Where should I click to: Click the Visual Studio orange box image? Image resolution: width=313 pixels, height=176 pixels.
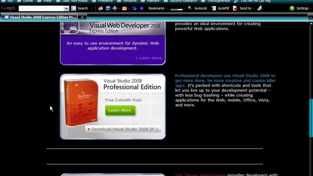pos(81,103)
